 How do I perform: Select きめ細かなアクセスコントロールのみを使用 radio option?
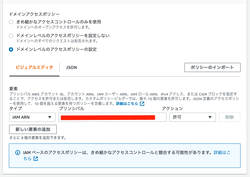tap(11, 22)
